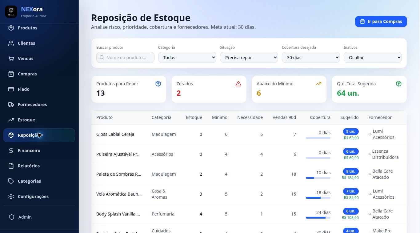Click the 10 dias coverage bar

coord(318,178)
